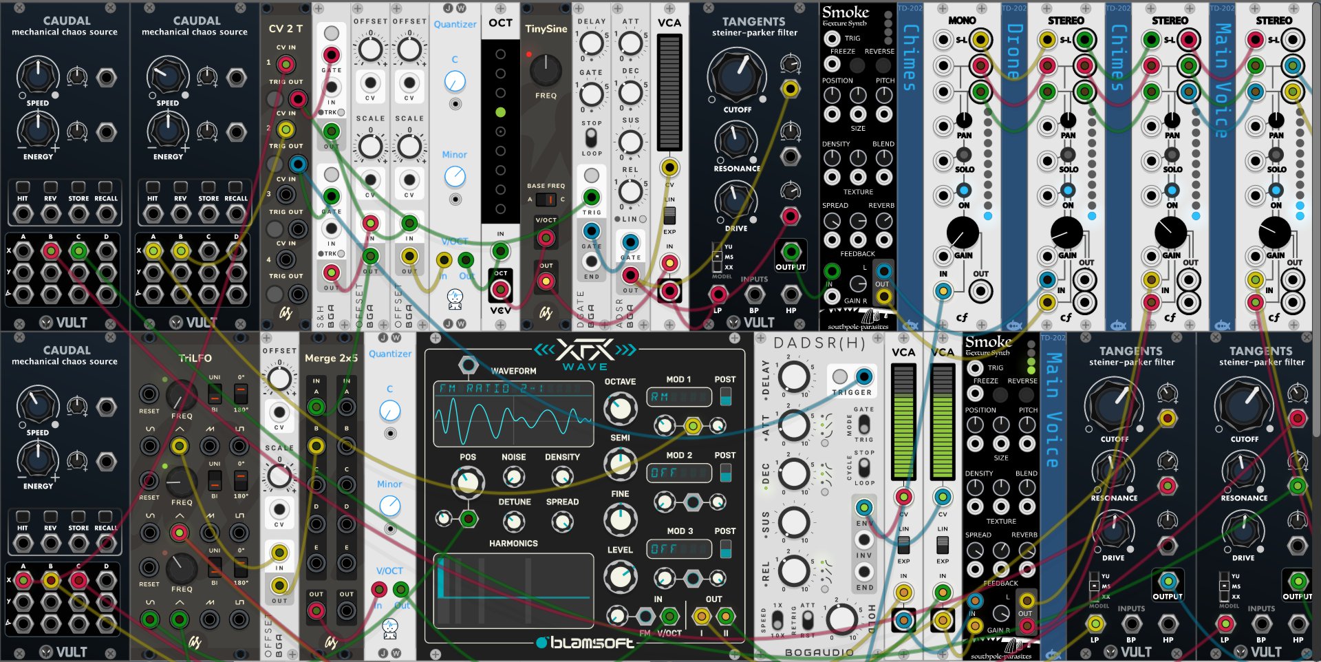1321x662 pixels.
Task: Click the XFX Wave OUT I jack
Action: [701, 616]
